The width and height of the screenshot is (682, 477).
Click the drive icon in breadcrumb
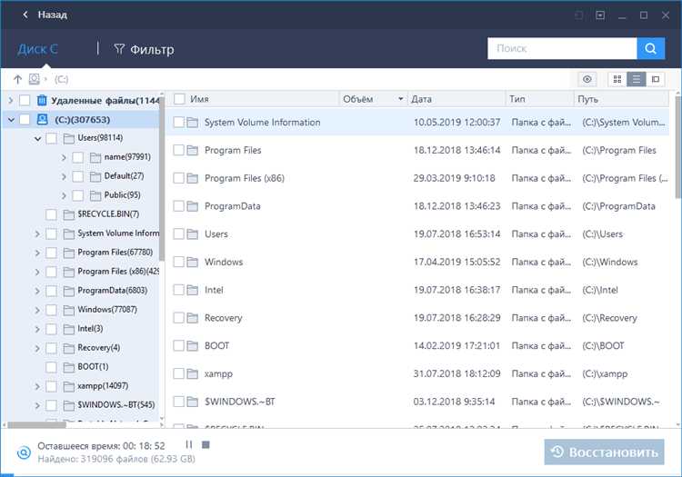(34, 79)
